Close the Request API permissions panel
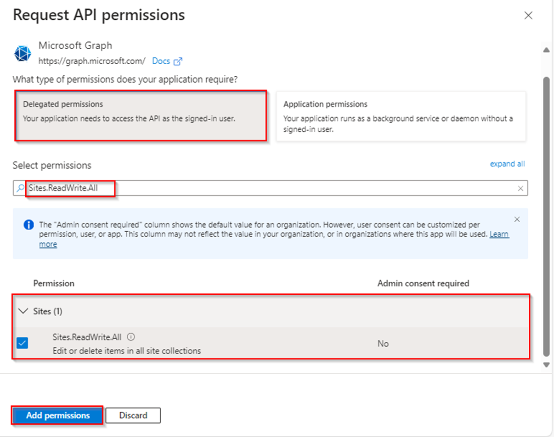Viewport: 554px width, 437px height. (528, 16)
